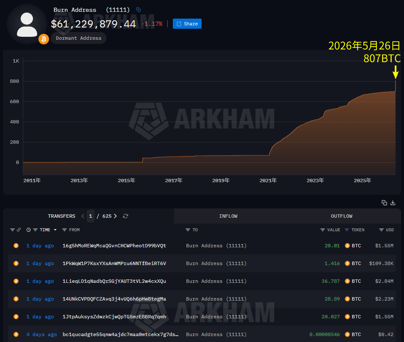Click the orange Bitcoin badge on avatar
The height and width of the screenshot is (342, 404).
44,39
